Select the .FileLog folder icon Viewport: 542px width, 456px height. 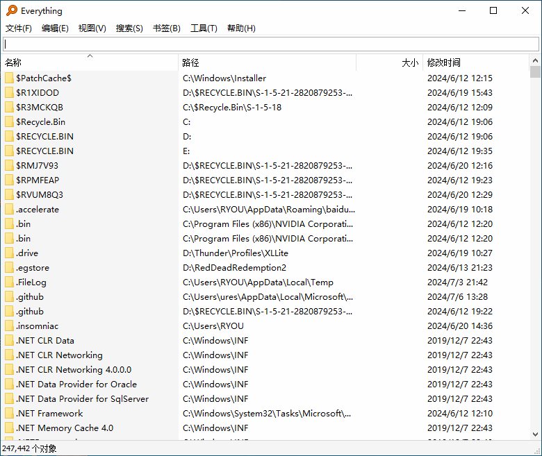9,282
